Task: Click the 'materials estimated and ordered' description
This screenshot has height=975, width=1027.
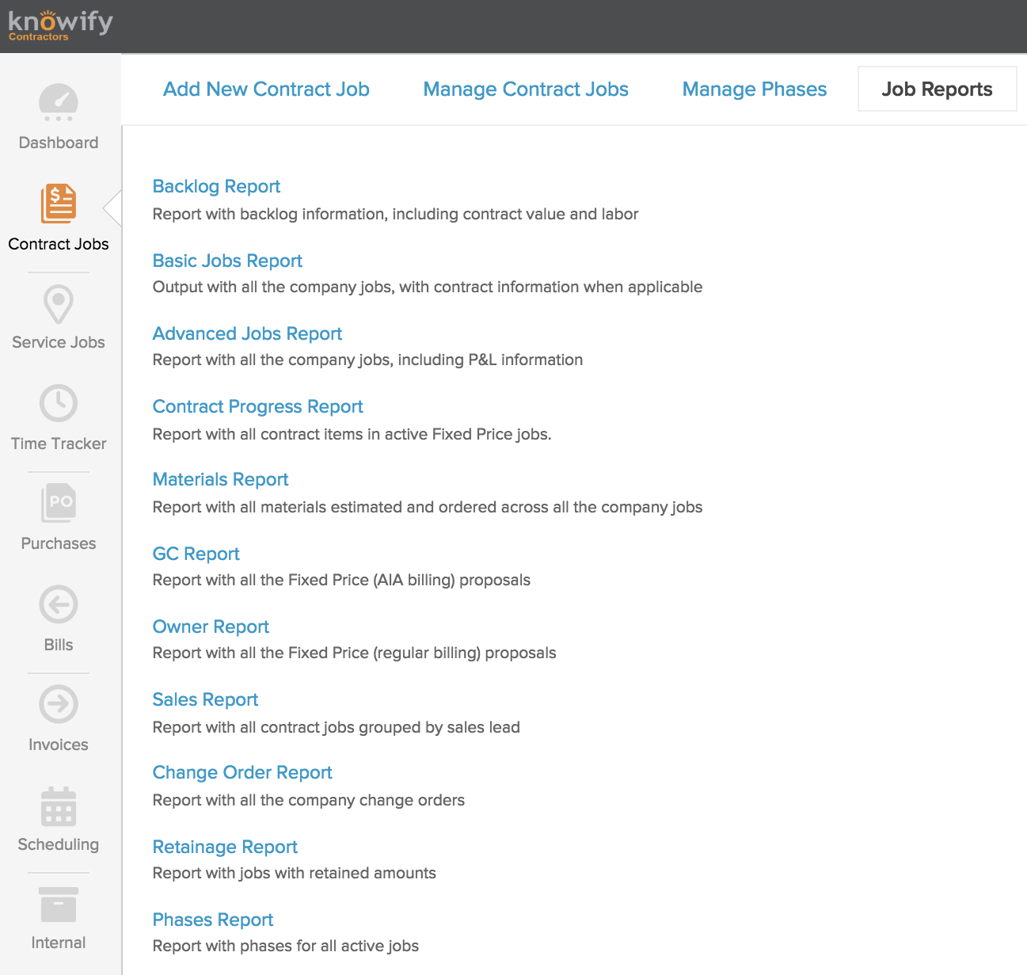Action: [428, 507]
